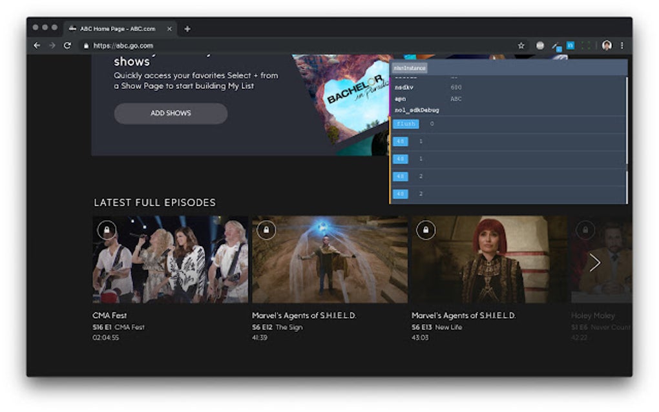
Task: Click the debug panel scrollbar
Action: (x=625, y=136)
